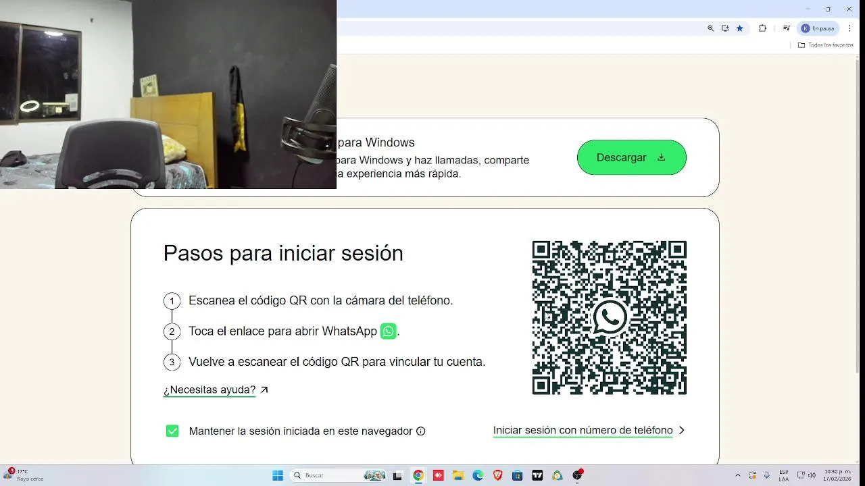Open Task View from the taskbar
The width and height of the screenshot is (865, 486).
[x=397, y=475]
